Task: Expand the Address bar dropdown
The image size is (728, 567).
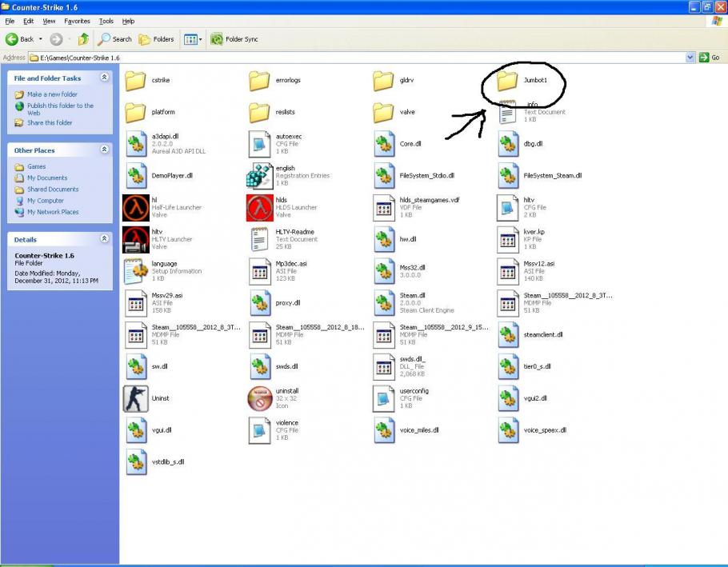Action: (x=690, y=58)
